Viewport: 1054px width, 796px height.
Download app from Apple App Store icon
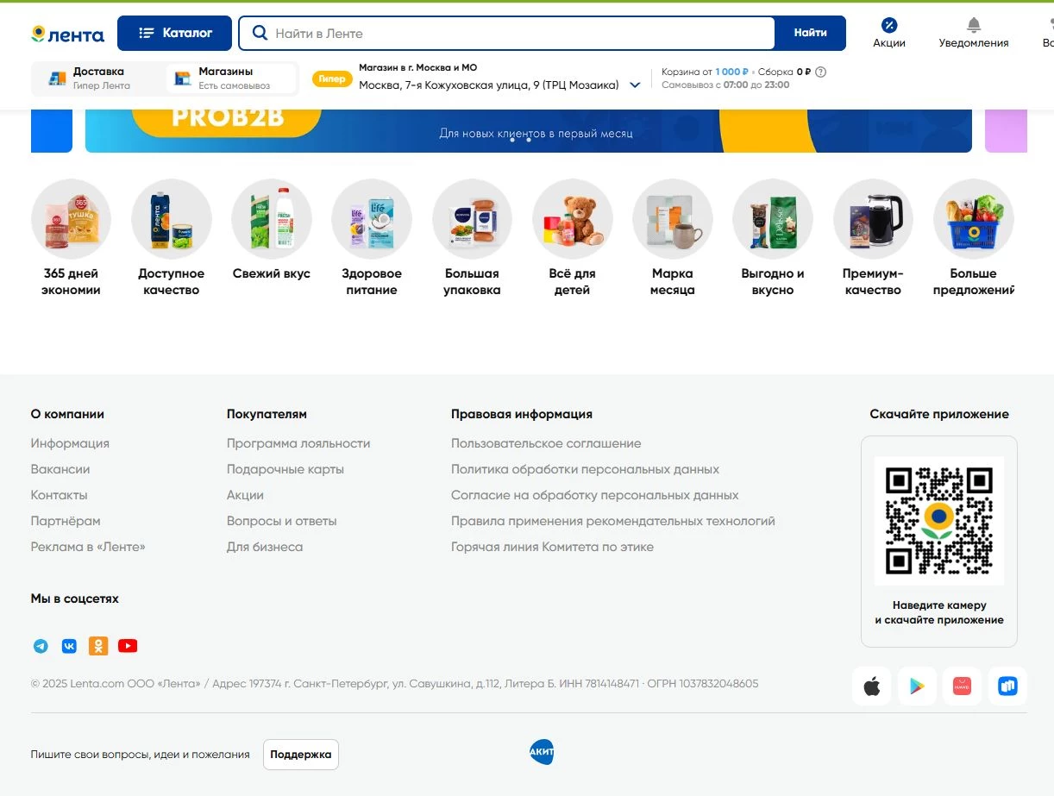click(x=872, y=686)
